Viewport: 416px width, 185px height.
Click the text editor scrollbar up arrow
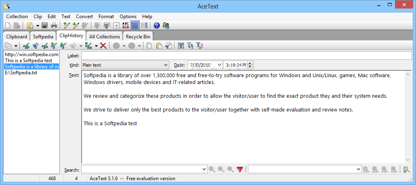tap(408, 75)
